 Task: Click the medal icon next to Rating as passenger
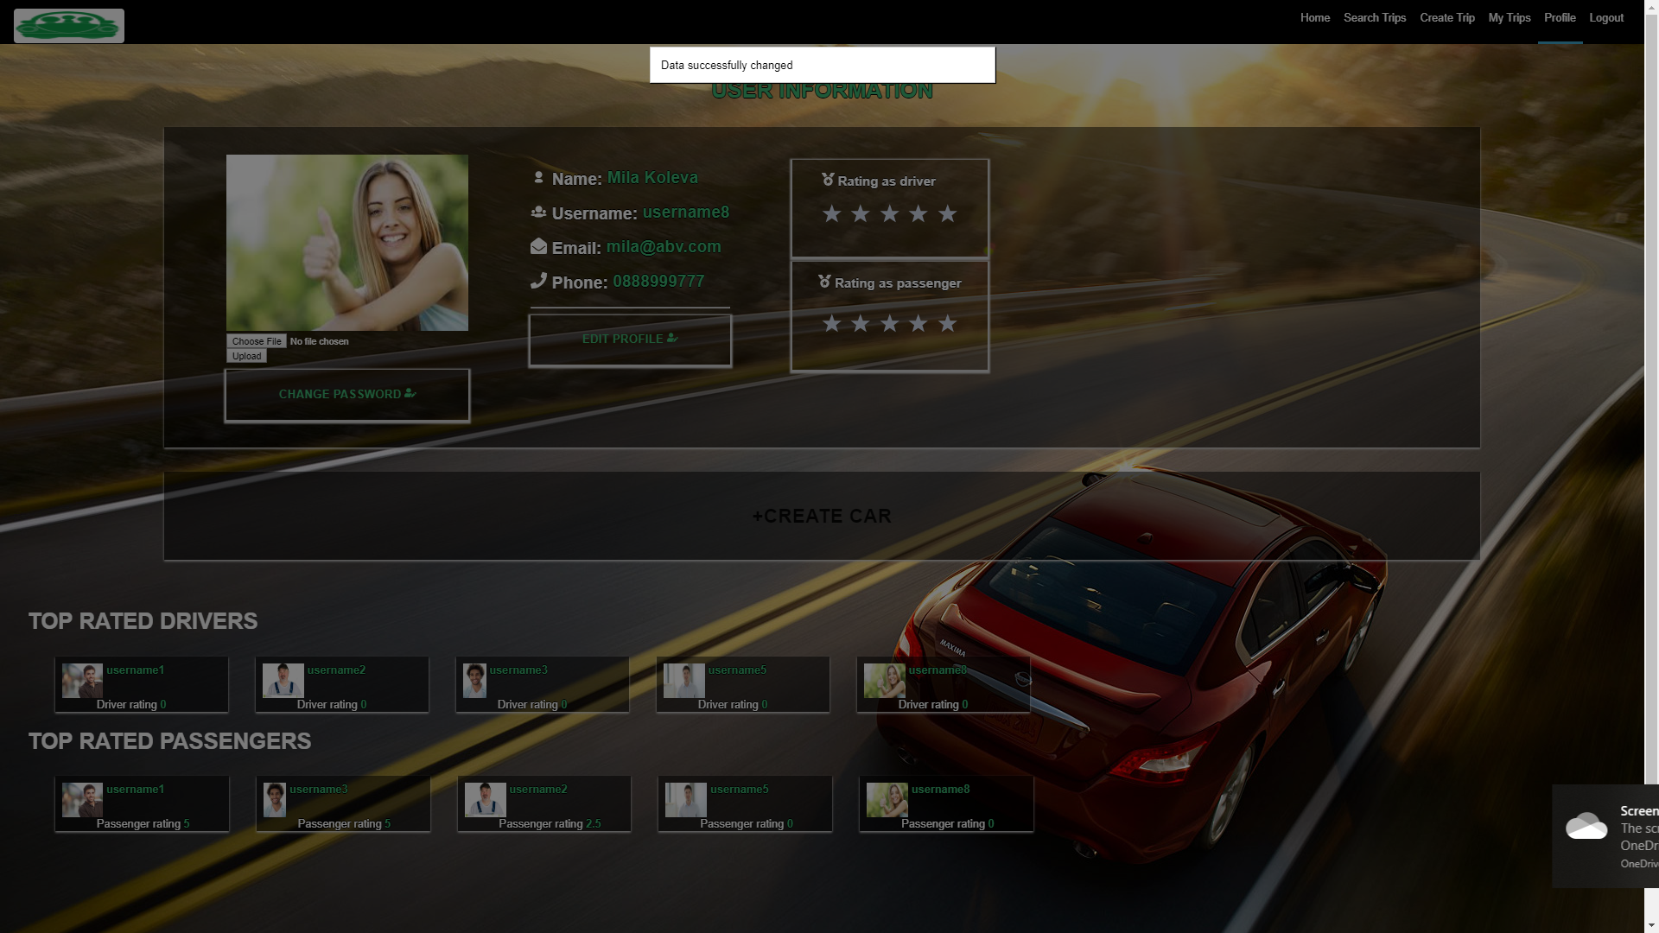pos(824,282)
